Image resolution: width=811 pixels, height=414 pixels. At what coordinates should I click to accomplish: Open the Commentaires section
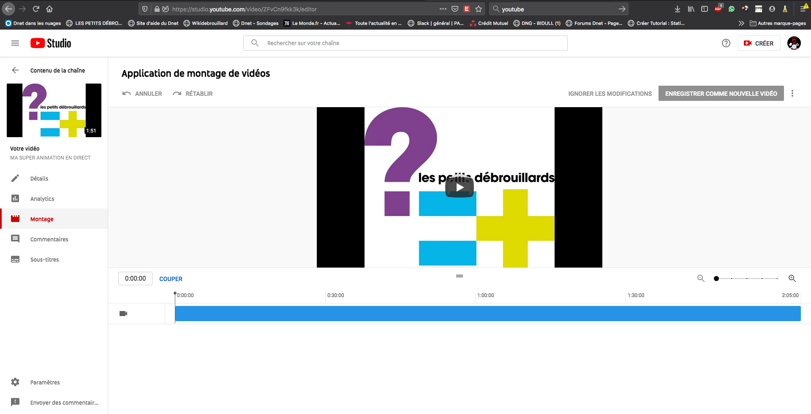pyautogui.click(x=49, y=239)
